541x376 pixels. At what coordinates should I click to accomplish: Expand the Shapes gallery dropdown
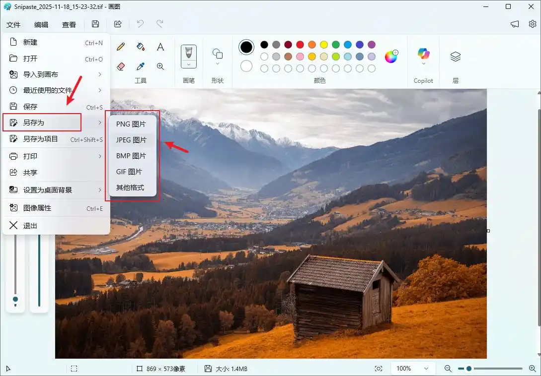coord(217,63)
